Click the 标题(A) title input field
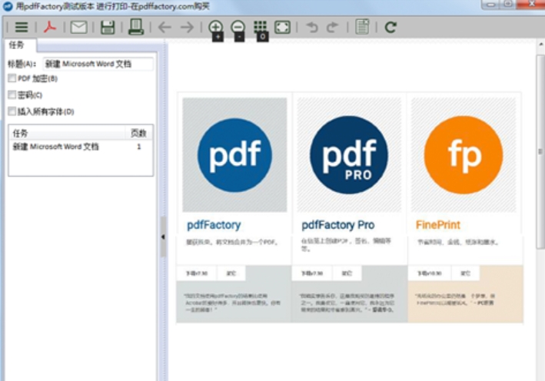This screenshot has height=381, width=545. (98, 64)
